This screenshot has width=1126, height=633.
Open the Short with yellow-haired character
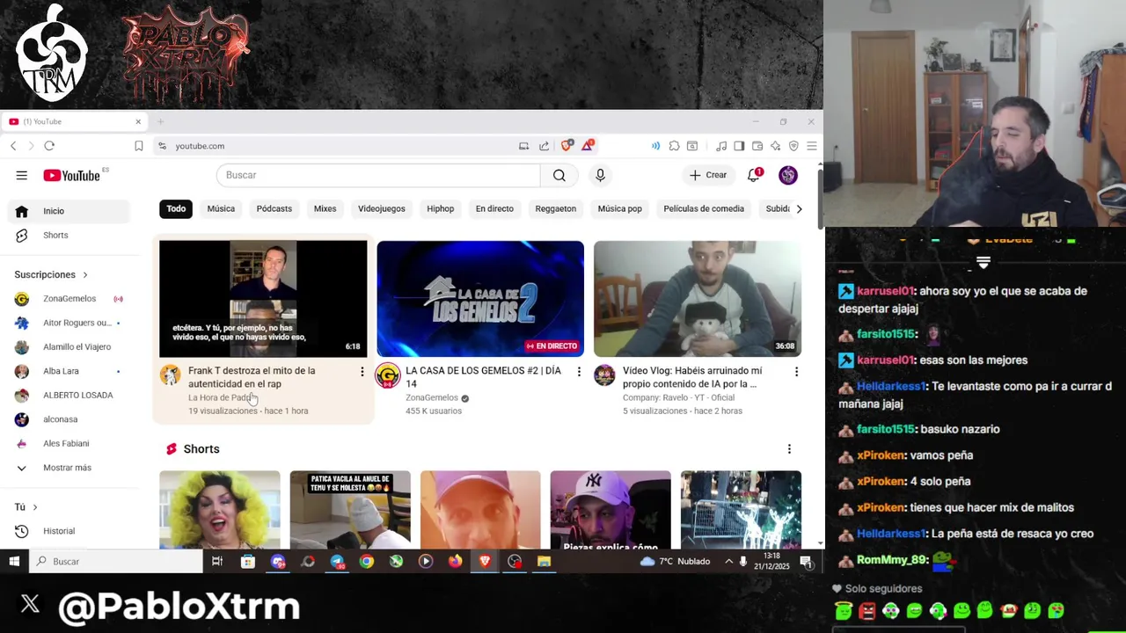point(220,509)
